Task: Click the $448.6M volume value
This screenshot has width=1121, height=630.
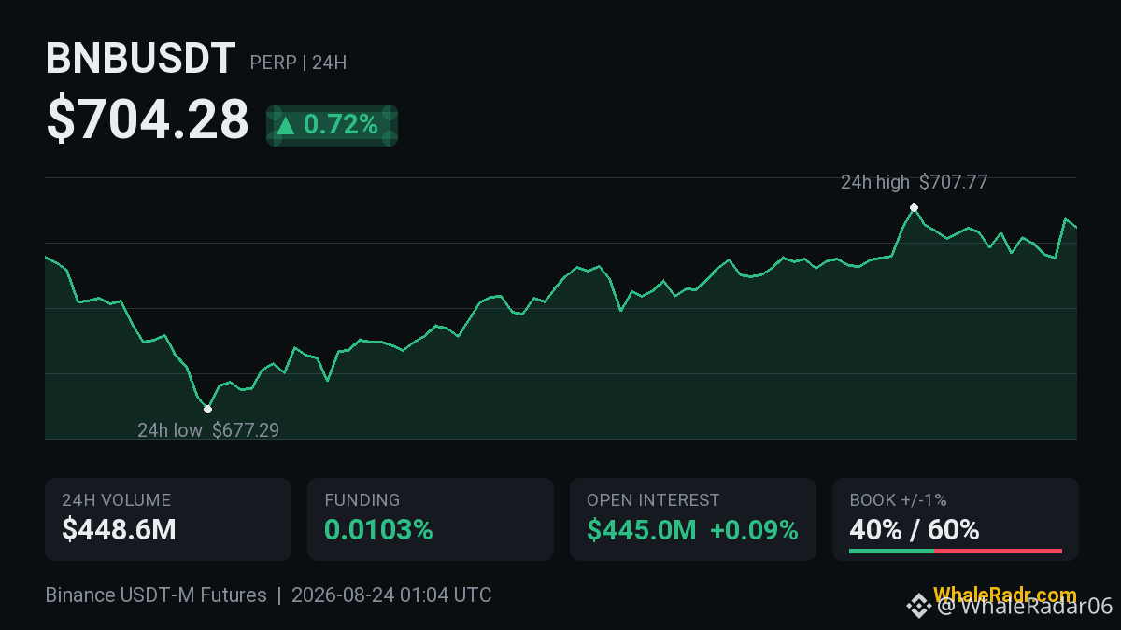Action: pos(119,530)
